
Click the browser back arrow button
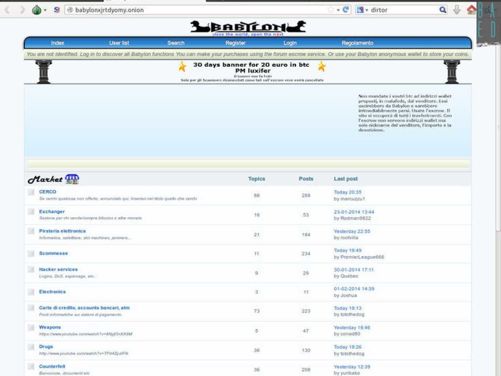tap(7, 10)
